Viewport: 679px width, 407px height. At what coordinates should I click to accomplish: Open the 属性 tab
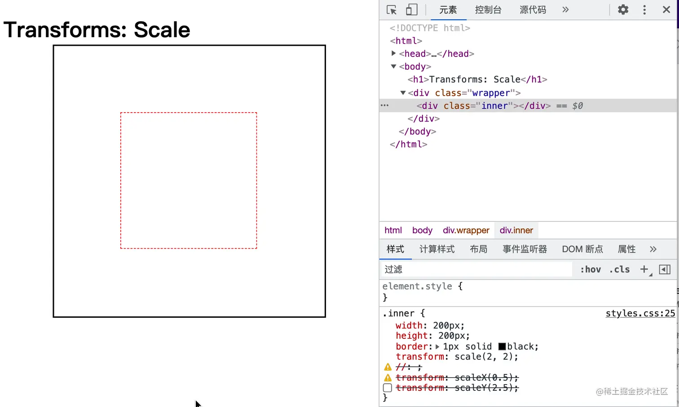(627, 249)
